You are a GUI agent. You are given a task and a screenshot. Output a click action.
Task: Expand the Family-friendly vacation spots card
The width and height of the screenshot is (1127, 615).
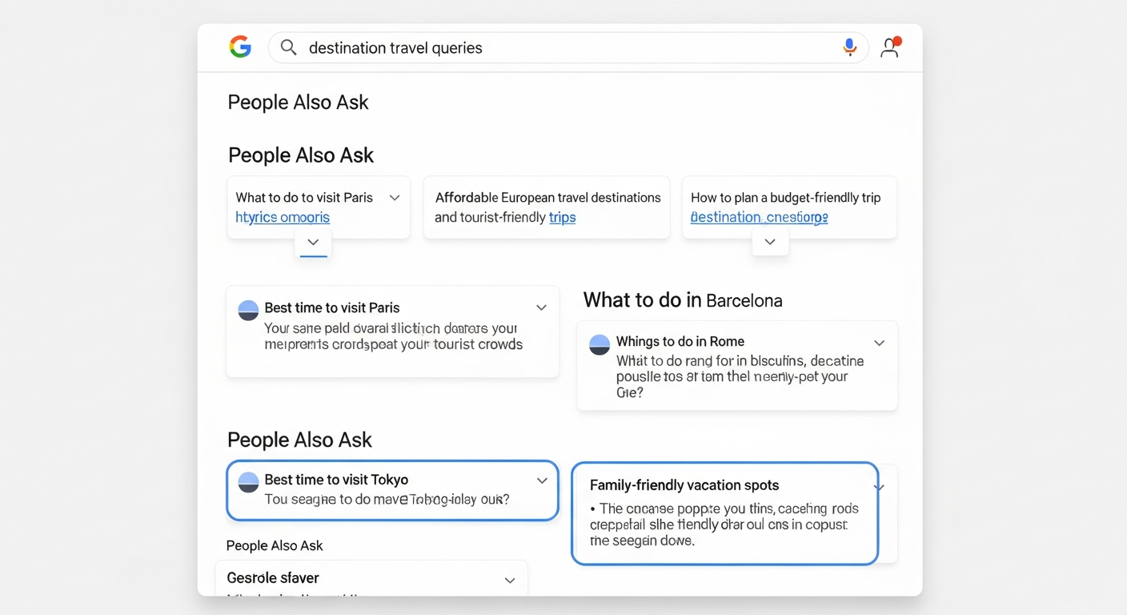coord(877,486)
